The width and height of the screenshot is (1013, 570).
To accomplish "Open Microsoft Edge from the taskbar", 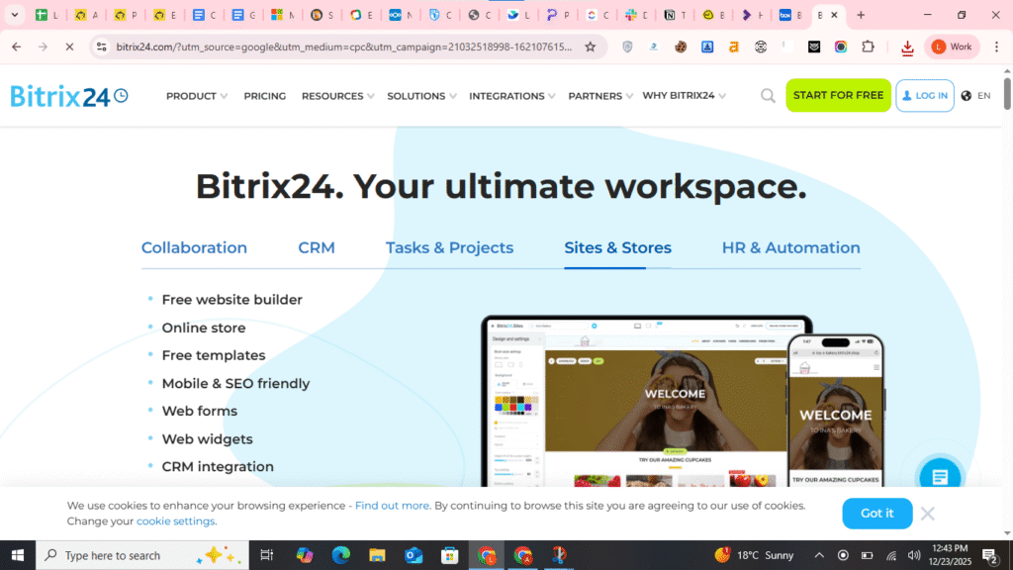I will click(x=340, y=555).
